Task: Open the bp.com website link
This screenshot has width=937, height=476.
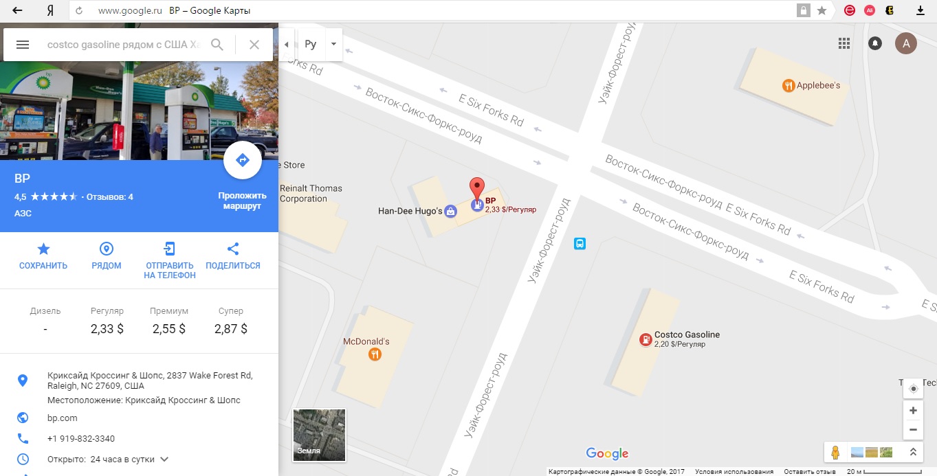Action: click(x=63, y=418)
